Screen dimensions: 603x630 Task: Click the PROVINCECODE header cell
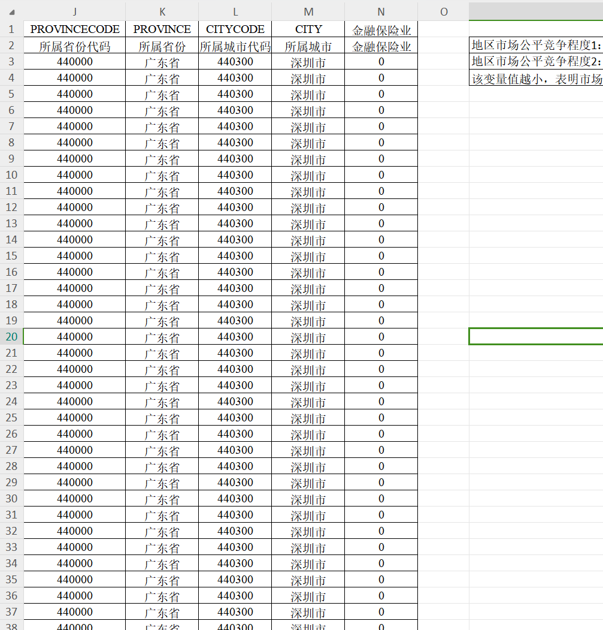[x=75, y=29]
